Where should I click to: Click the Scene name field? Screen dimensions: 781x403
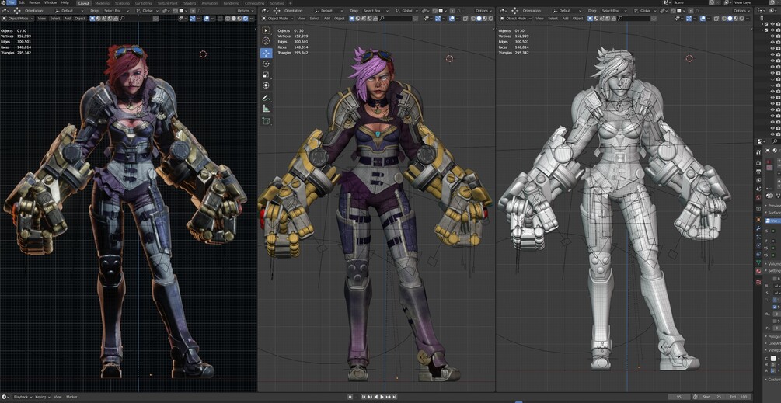point(690,2)
